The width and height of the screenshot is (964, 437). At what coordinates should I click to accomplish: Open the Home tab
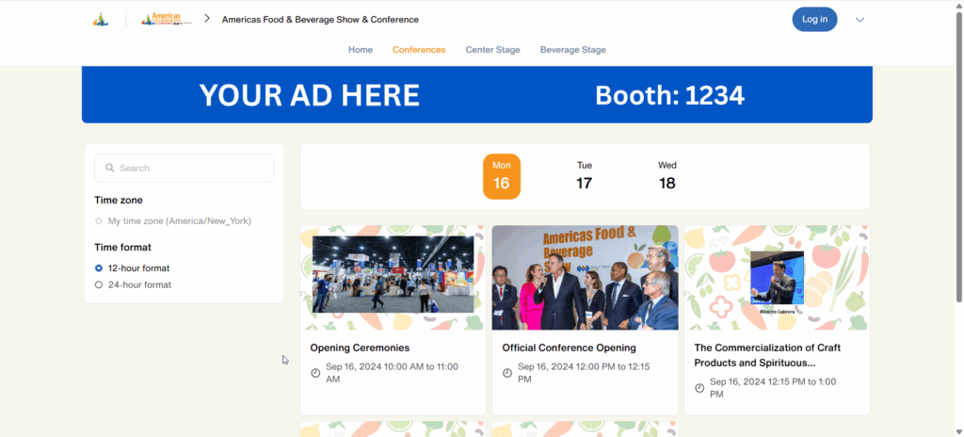361,50
